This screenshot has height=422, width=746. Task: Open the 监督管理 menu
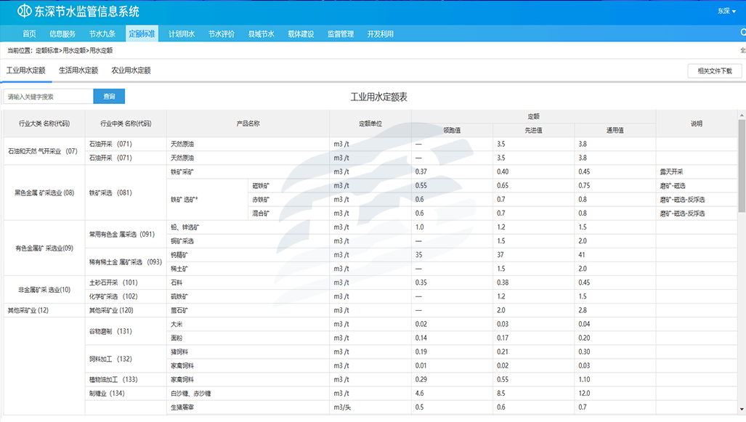pos(341,34)
